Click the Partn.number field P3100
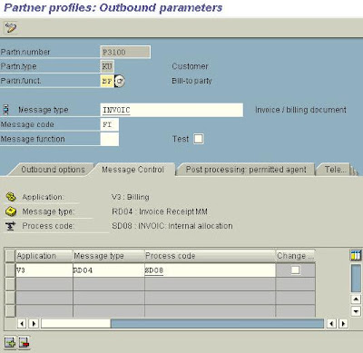This screenshot has height=353, width=363. [125, 52]
